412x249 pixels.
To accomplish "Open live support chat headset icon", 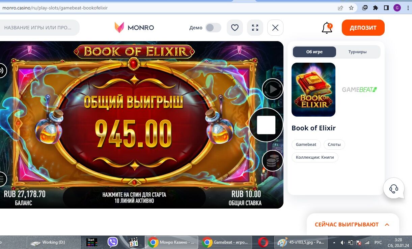I will tap(394, 188).
